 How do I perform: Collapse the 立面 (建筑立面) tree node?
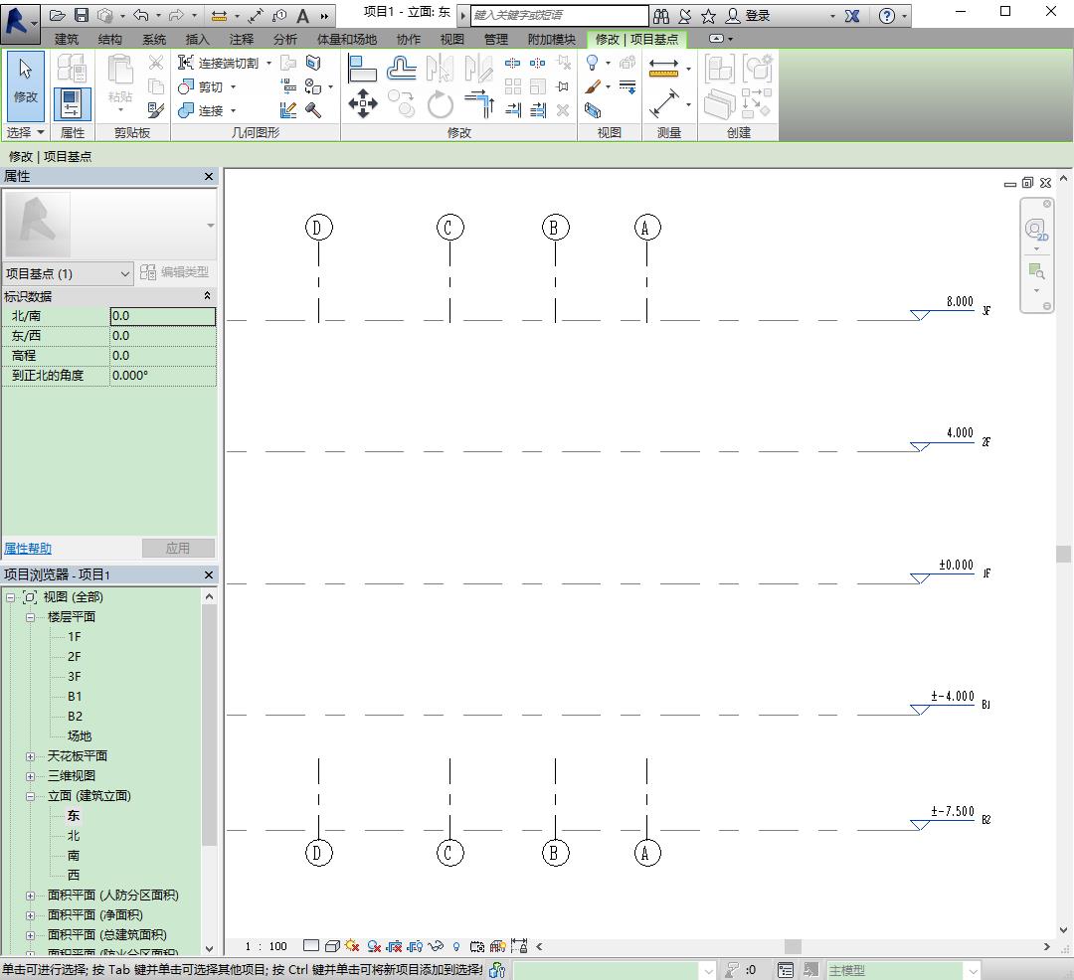tap(30, 796)
